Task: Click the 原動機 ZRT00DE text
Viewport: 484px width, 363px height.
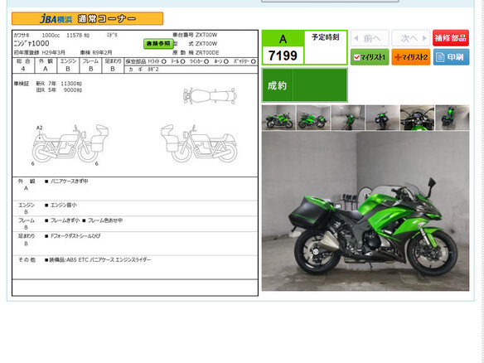Action: pos(196,52)
